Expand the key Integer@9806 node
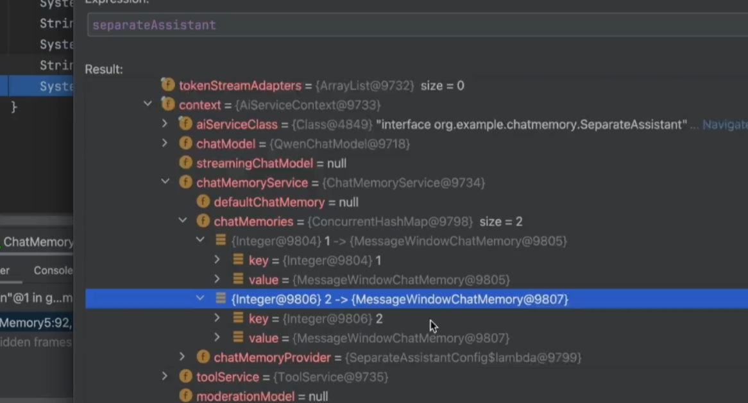 tap(217, 317)
